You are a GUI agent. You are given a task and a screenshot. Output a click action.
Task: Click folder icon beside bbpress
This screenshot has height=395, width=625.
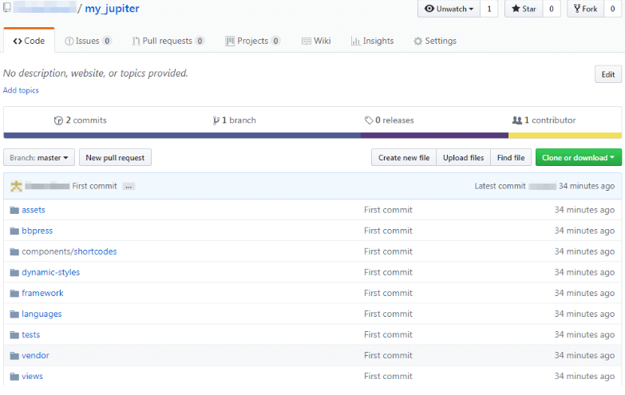click(14, 231)
